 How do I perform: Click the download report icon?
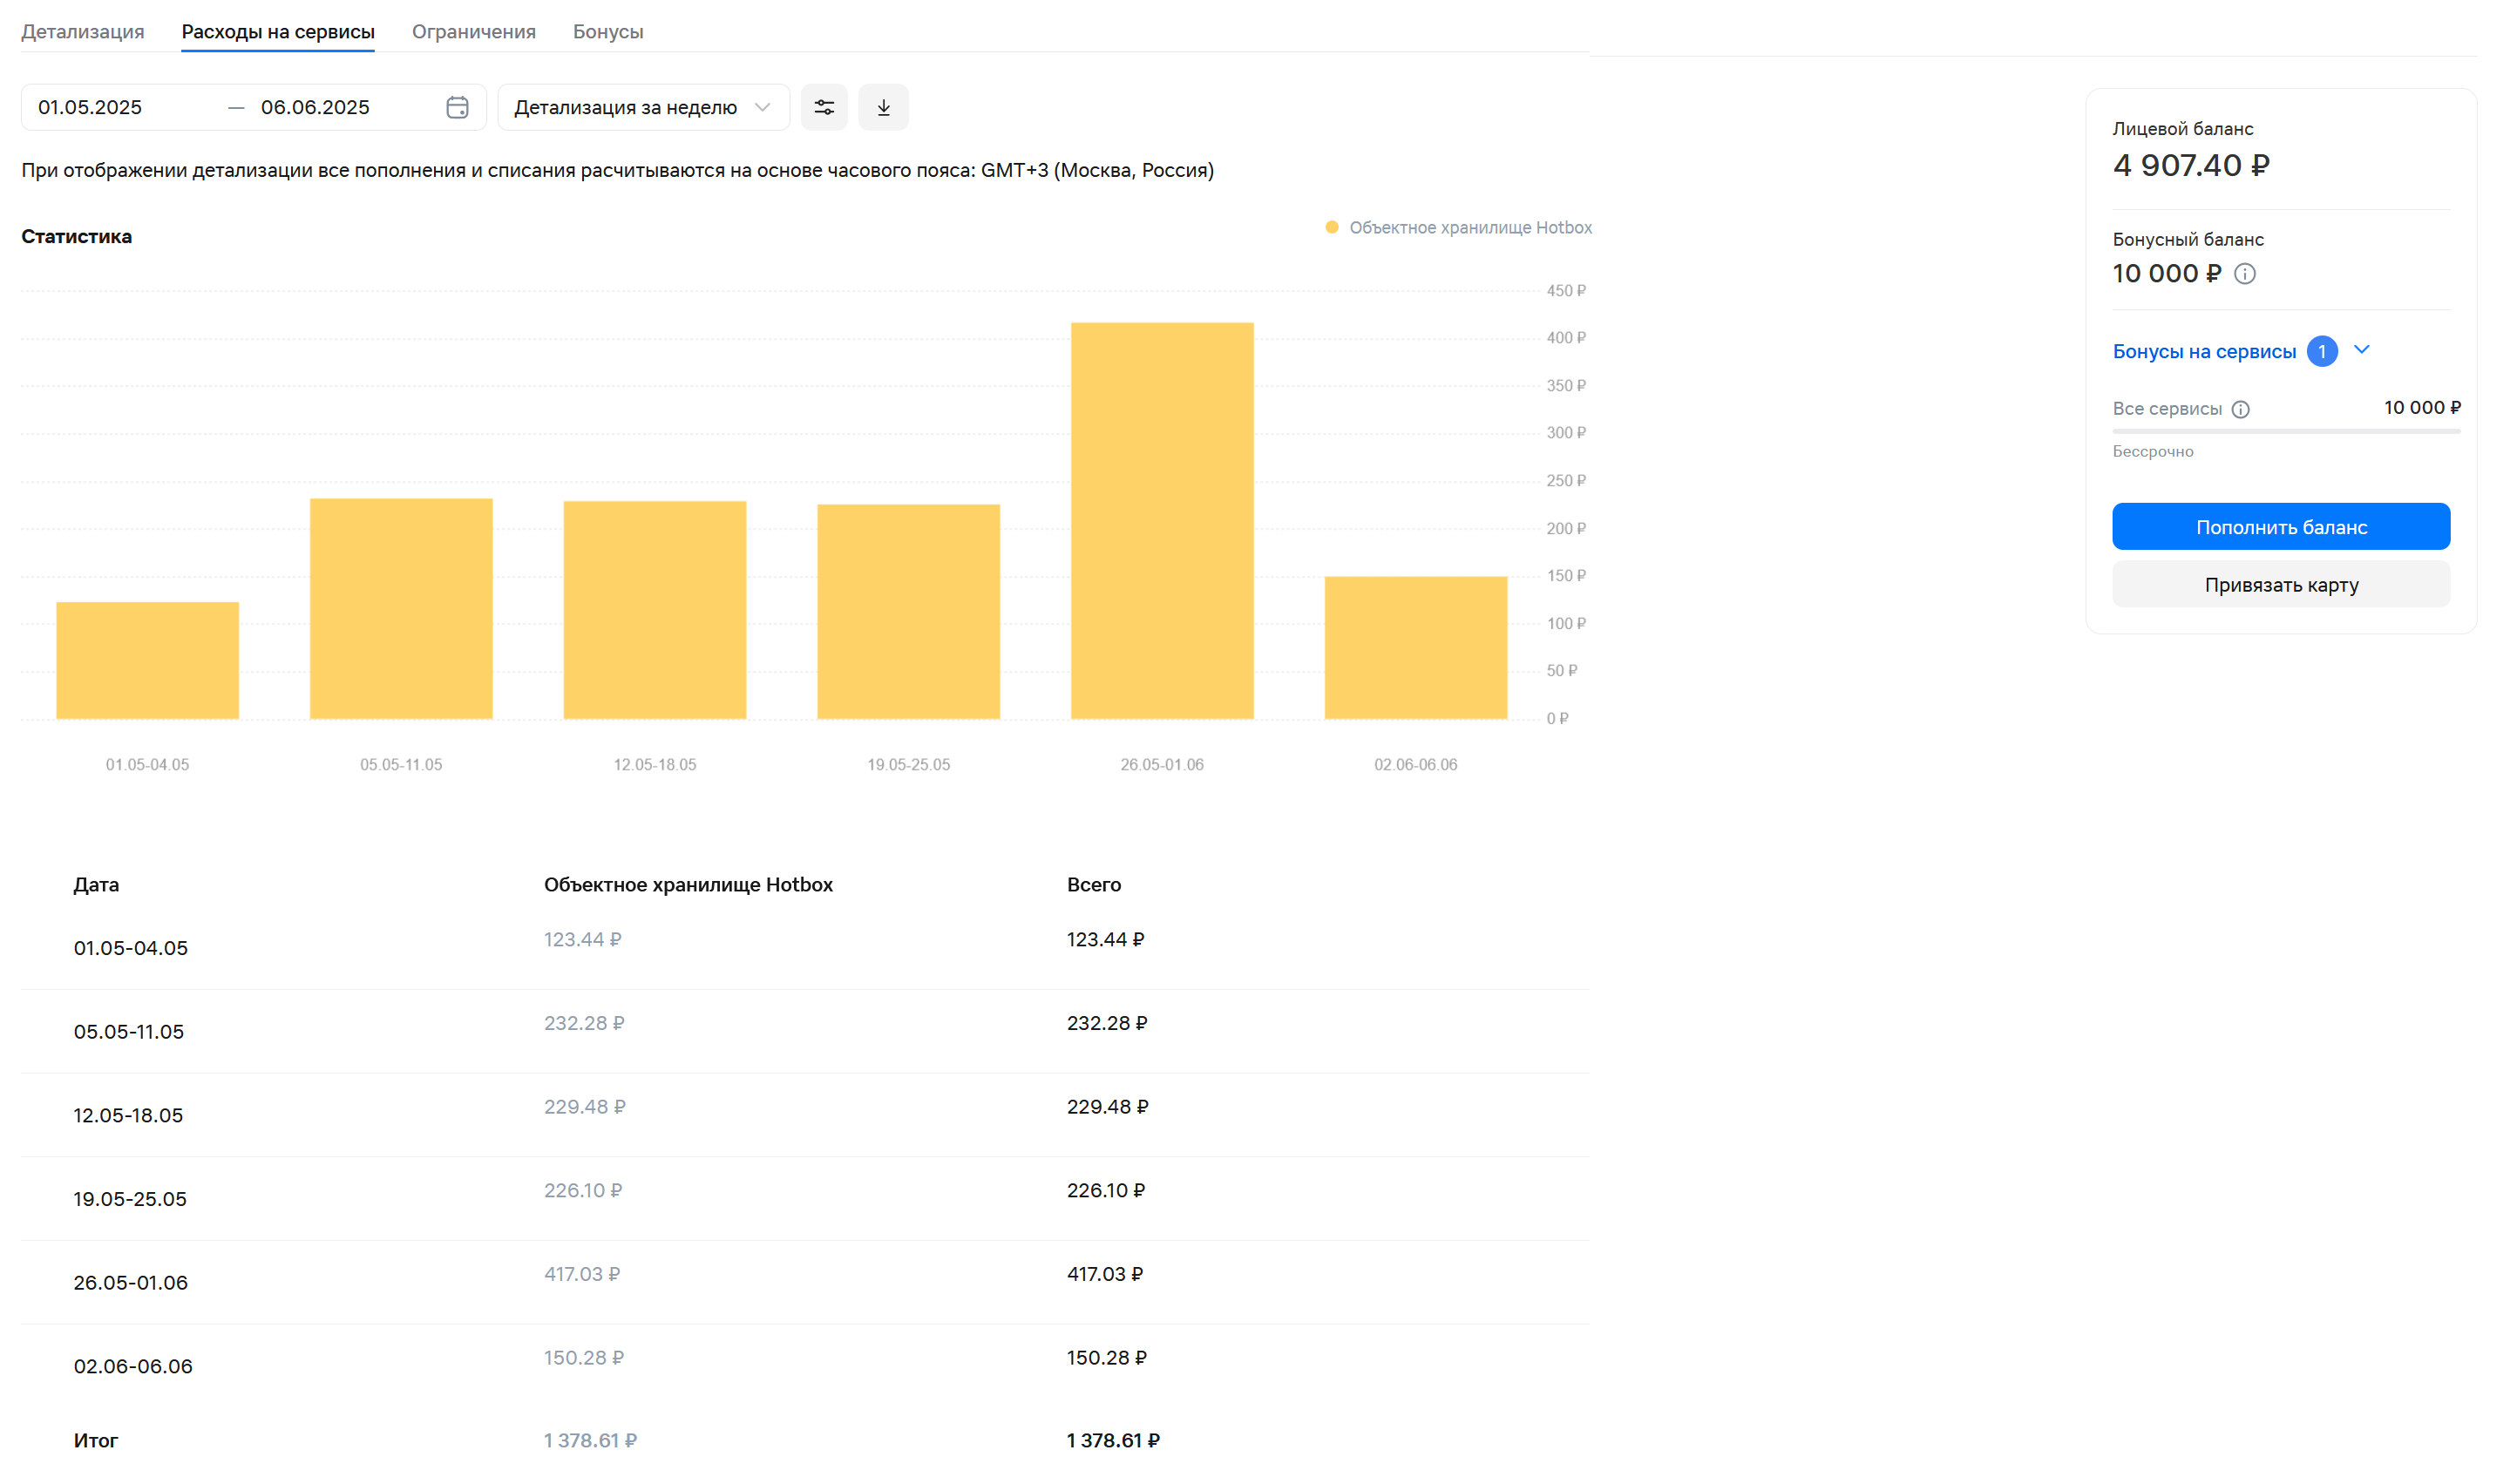[883, 107]
